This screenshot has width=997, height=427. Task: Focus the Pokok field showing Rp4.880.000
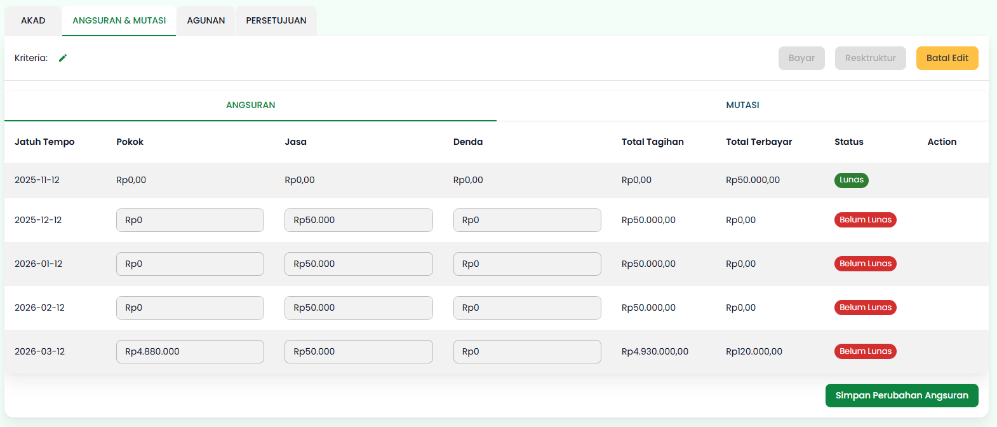tap(190, 351)
